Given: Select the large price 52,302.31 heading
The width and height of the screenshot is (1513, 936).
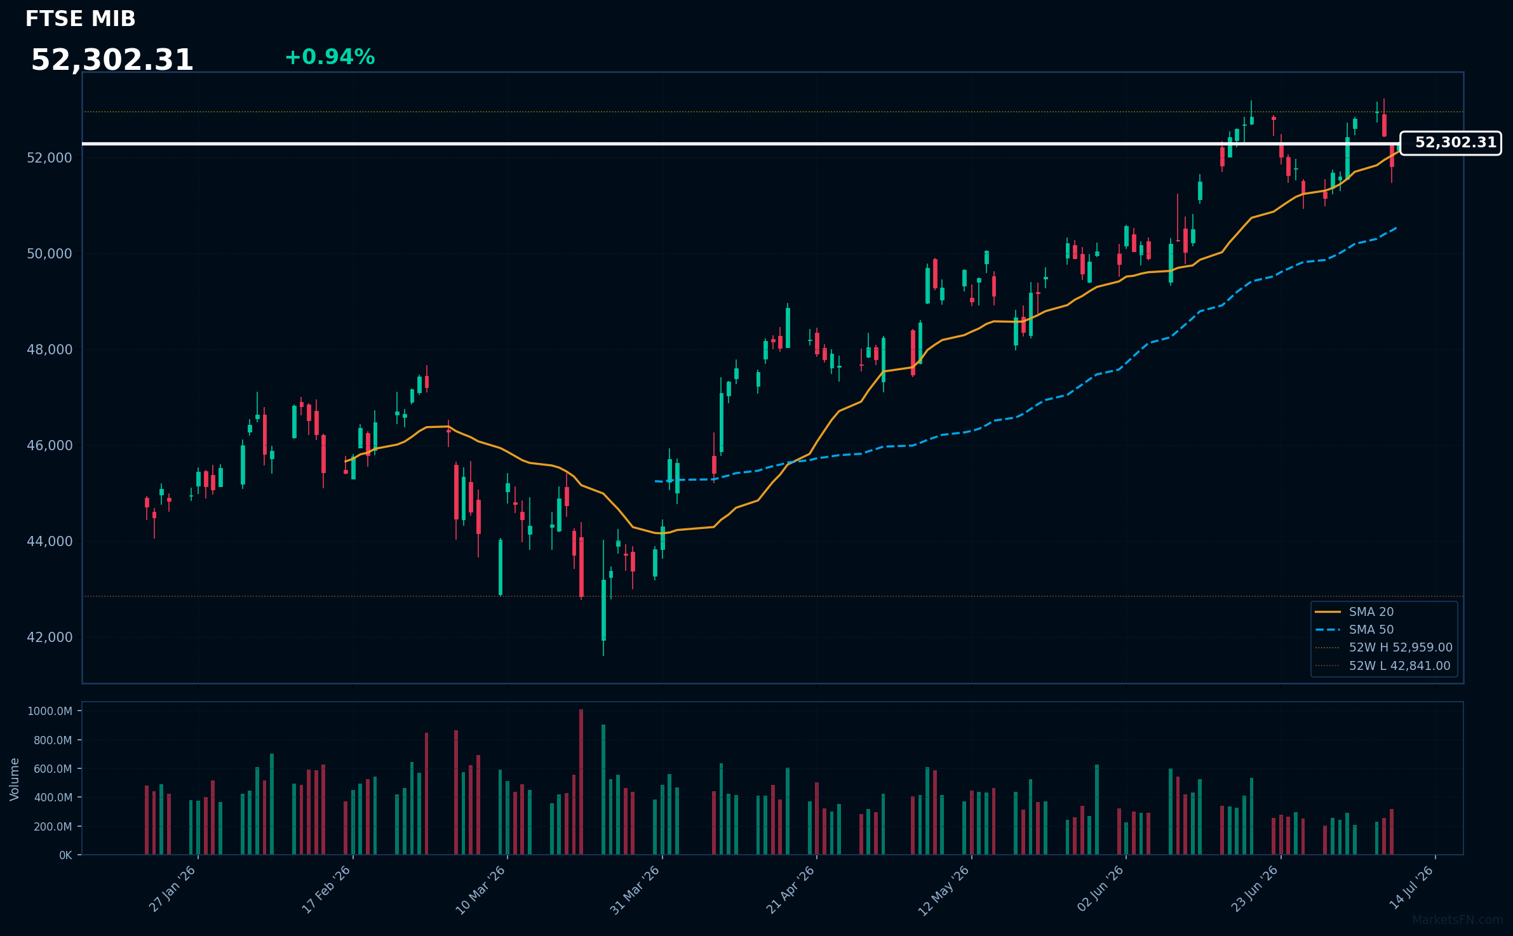Looking at the screenshot, I should pyautogui.click(x=112, y=60).
